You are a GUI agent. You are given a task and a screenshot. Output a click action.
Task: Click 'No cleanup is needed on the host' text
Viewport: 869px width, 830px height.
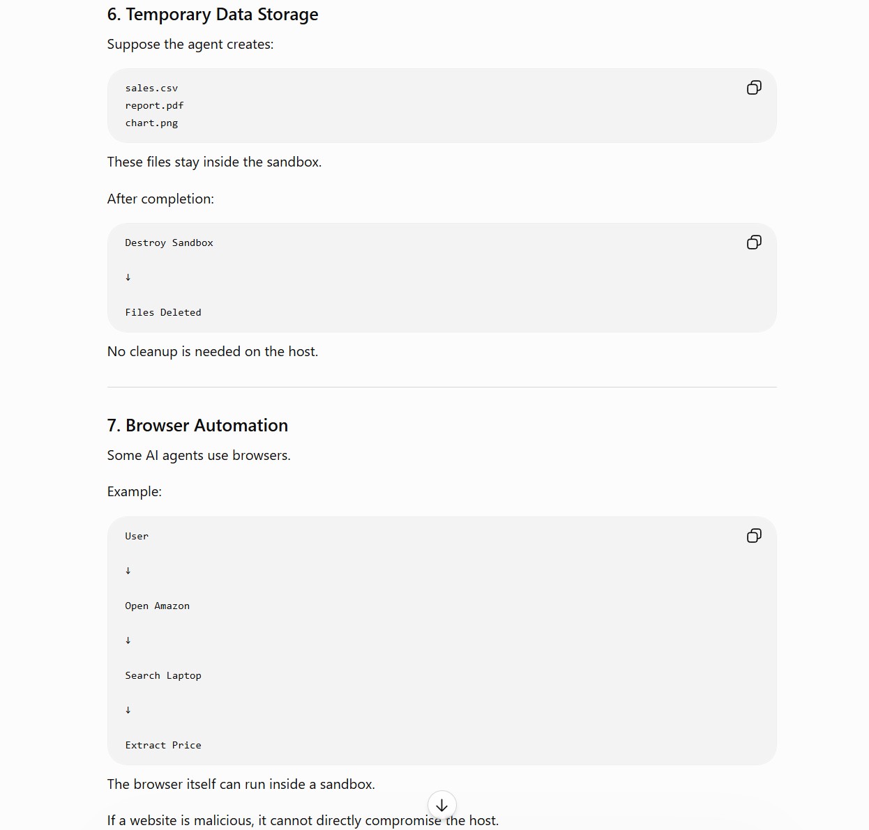[x=213, y=352]
